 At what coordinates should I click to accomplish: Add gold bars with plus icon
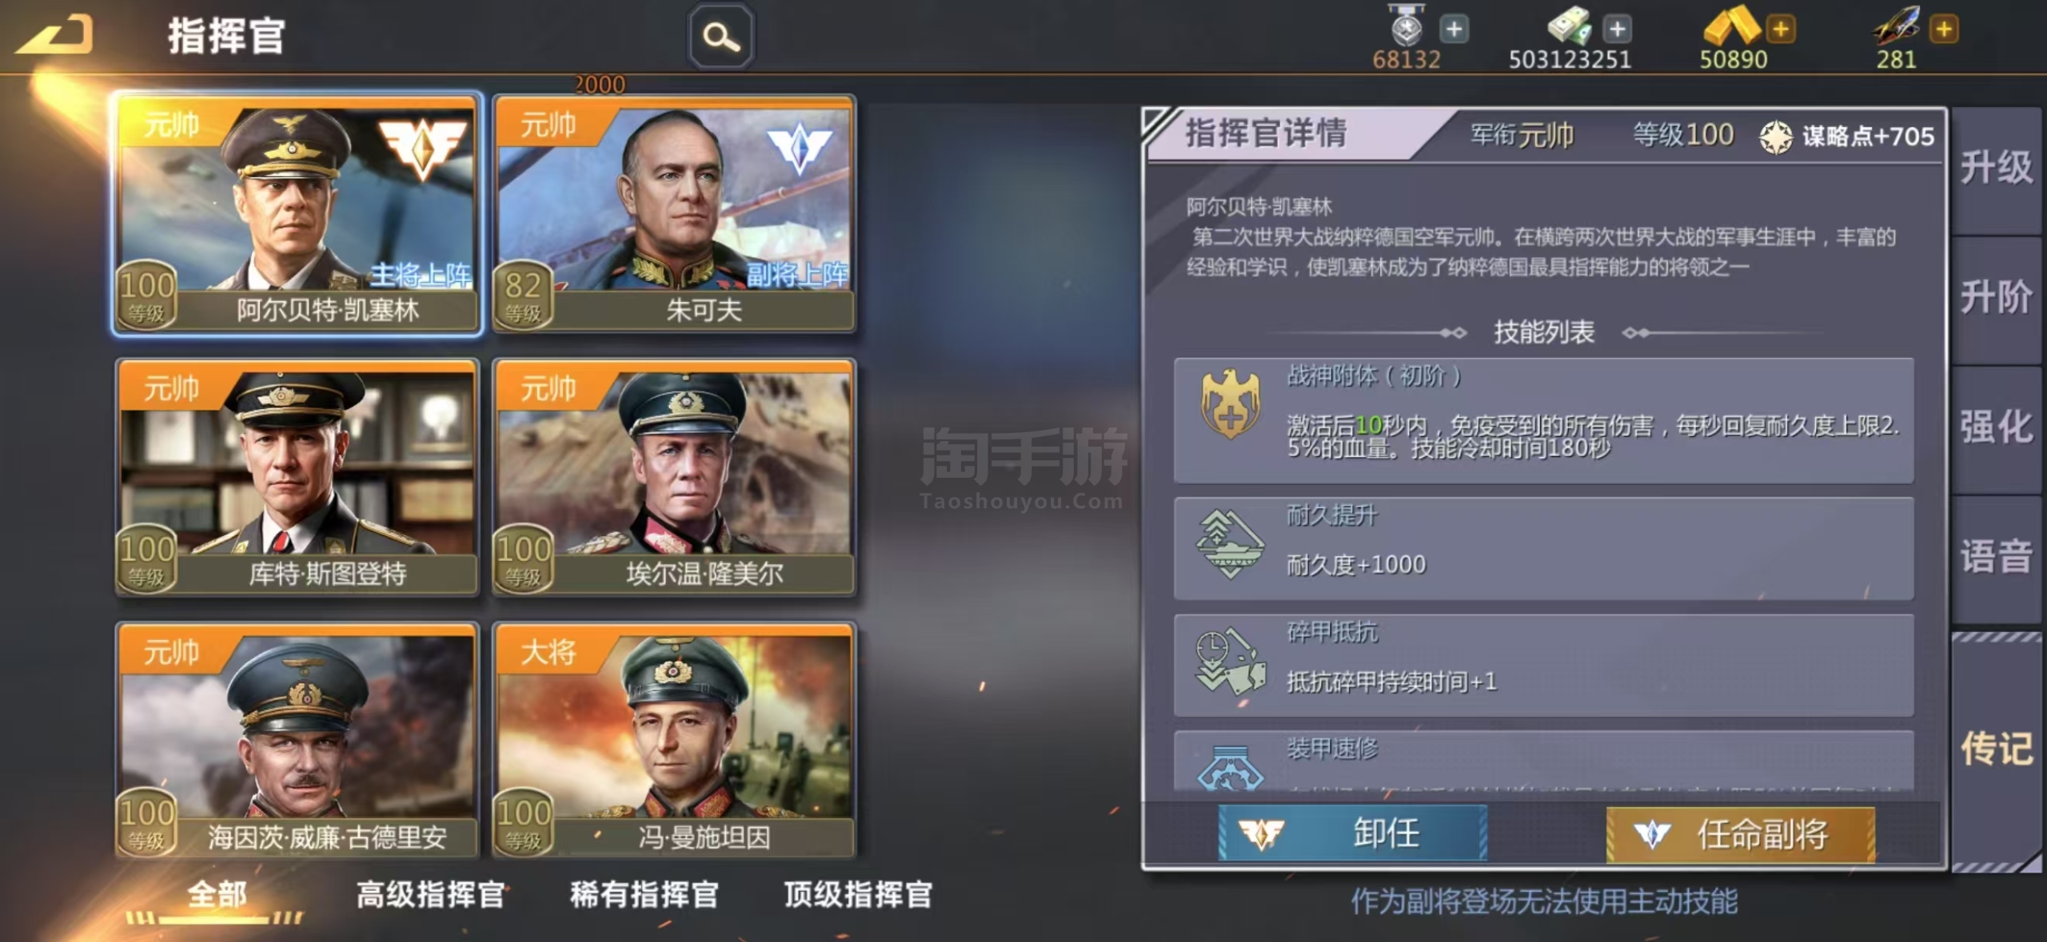pos(1781,30)
